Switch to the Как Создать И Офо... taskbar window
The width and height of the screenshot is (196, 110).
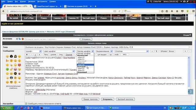point(96,108)
